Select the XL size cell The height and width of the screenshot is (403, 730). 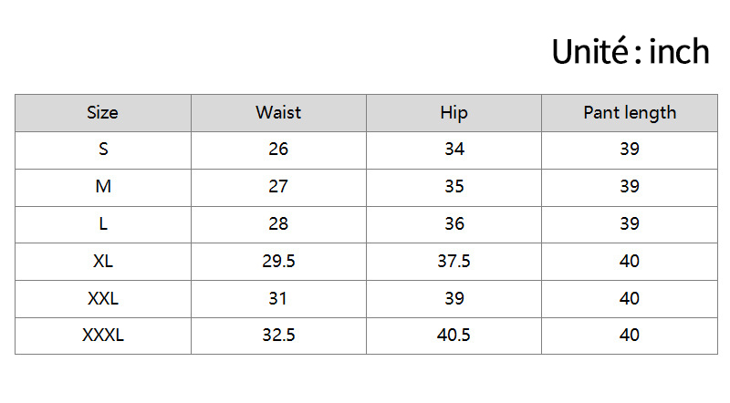pos(103,262)
